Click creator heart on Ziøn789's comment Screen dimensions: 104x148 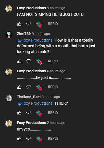(x=39, y=62)
